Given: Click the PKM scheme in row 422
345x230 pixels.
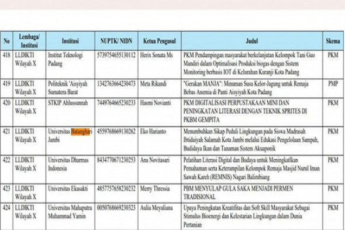Looking at the screenshot, I should click(333, 160).
